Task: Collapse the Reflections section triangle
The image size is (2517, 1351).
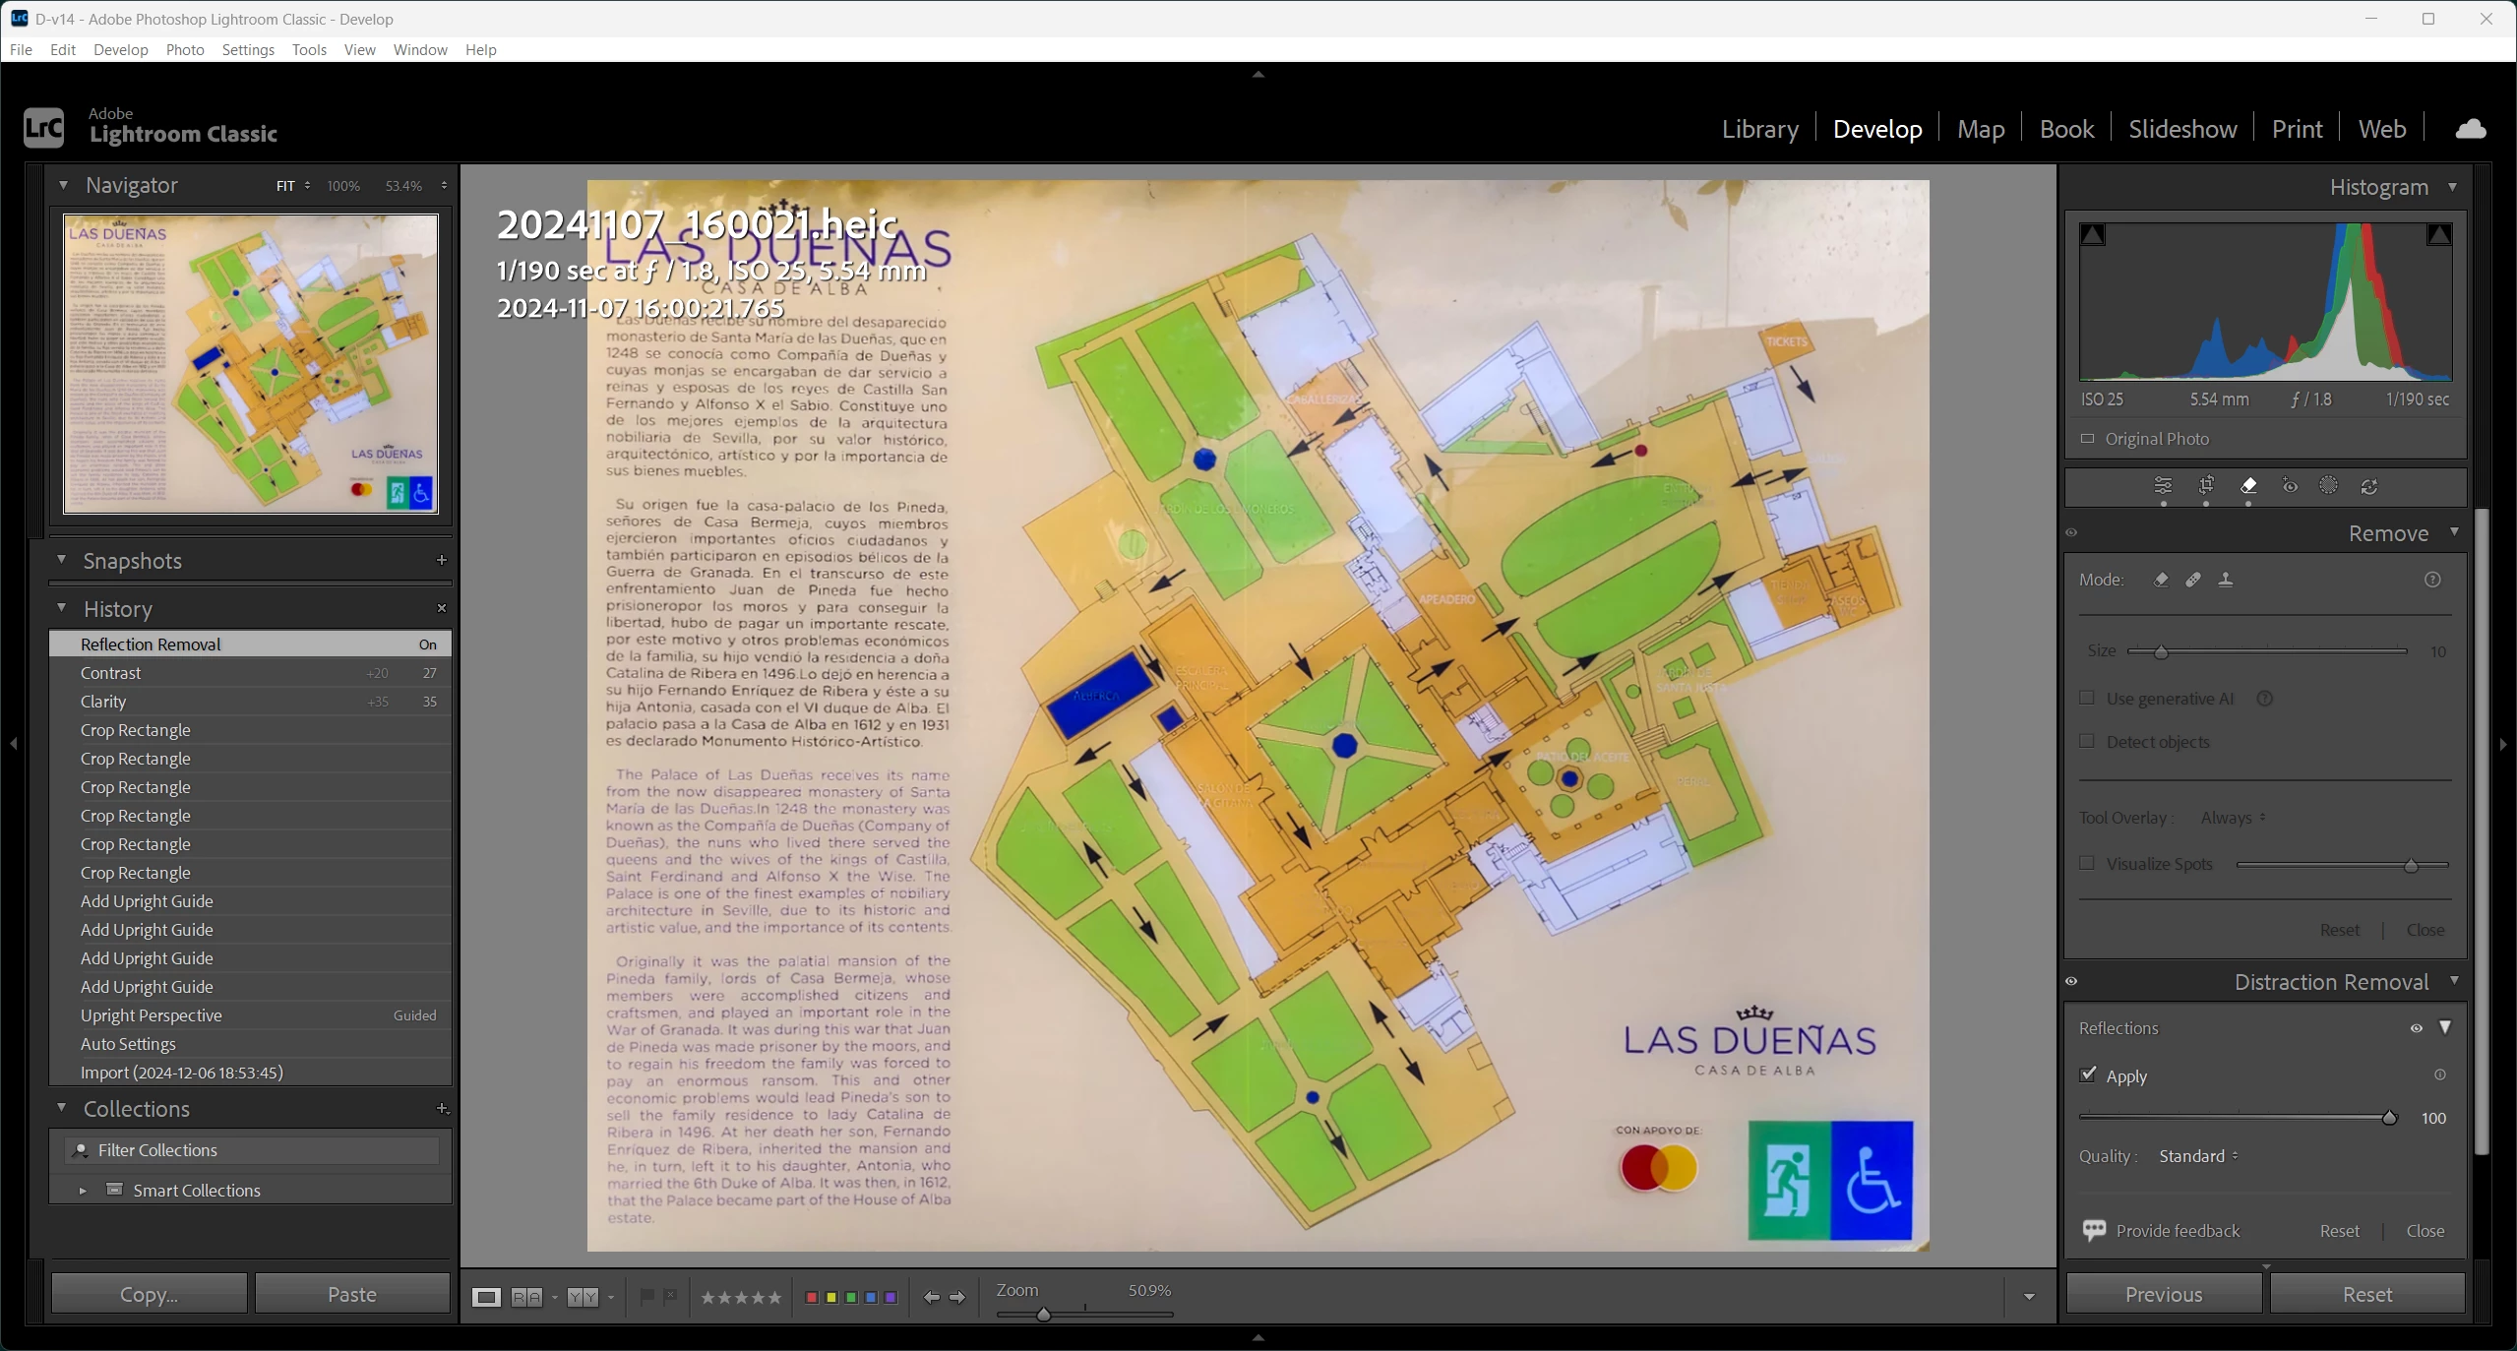Action: [2445, 1027]
